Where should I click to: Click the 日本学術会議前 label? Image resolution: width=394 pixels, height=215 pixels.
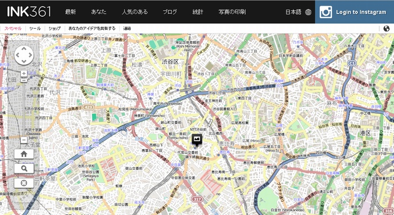pos(291,55)
